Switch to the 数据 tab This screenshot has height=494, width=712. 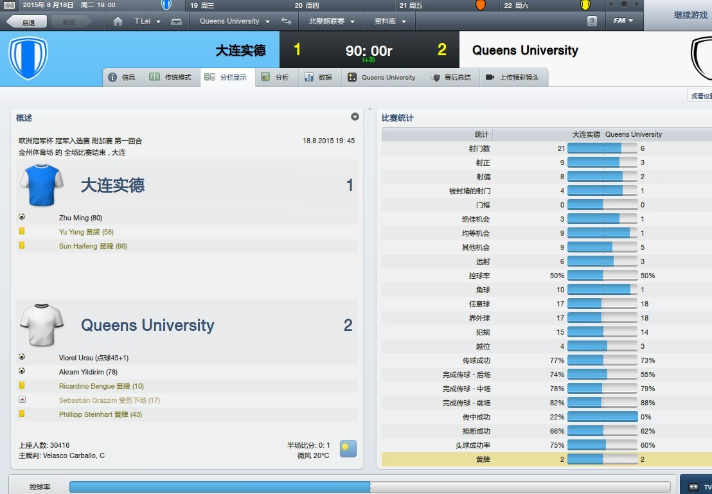(x=319, y=77)
